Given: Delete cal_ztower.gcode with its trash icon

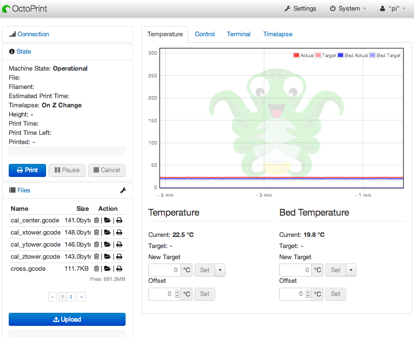Looking at the screenshot, I should click(x=96, y=257).
